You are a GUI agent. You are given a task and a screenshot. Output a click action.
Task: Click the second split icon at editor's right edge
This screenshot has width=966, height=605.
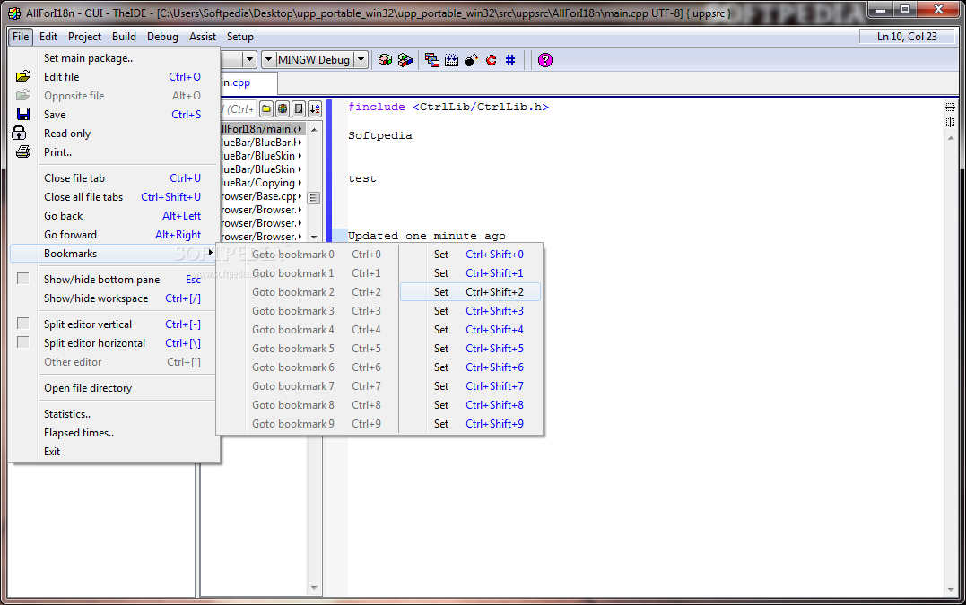pyautogui.click(x=950, y=122)
